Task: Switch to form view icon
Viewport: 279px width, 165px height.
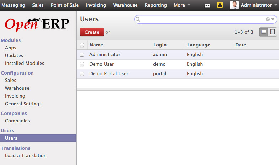Action: point(273,32)
